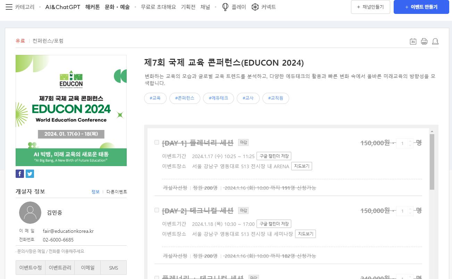Click the 컨퍼런스/포럼 category link
This screenshot has height=279, width=452.
coord(48,41)
